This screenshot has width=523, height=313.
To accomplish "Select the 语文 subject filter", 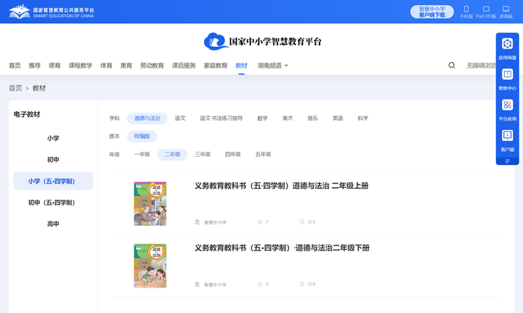I will pyautogui.click(x=180, y=118).
